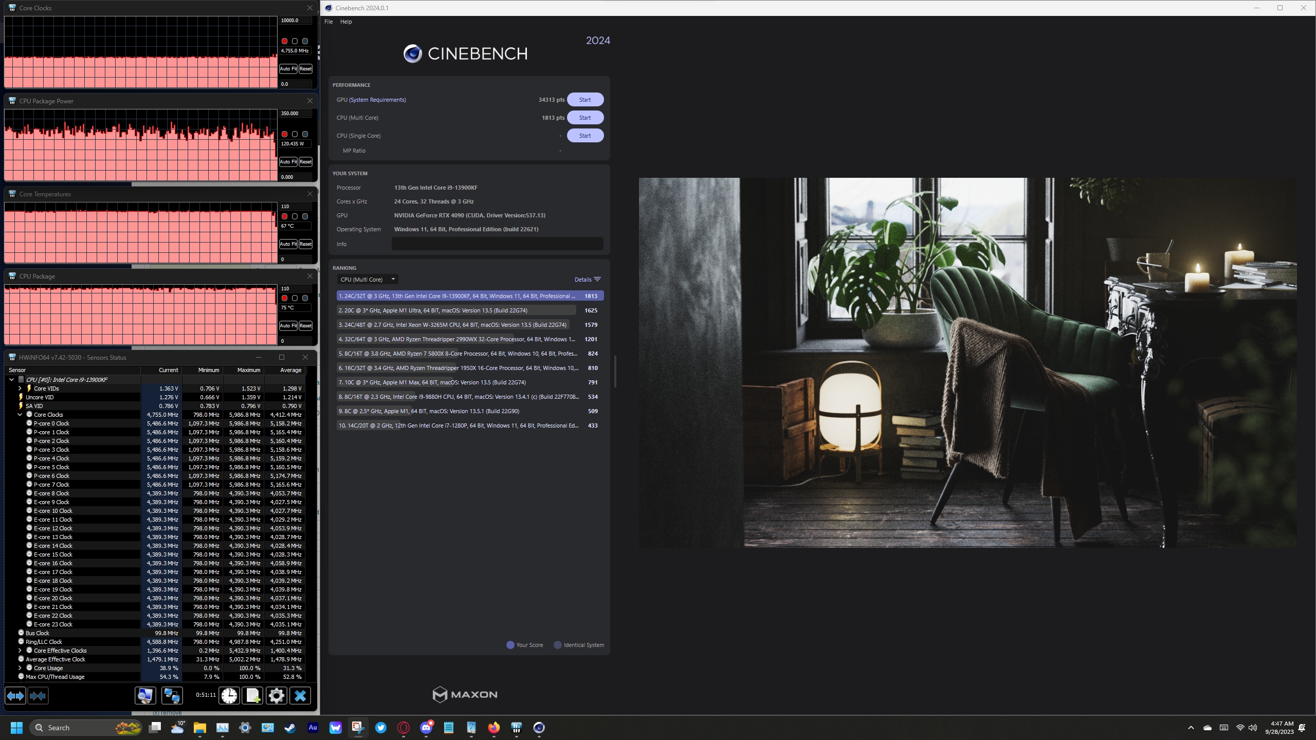Image resolution: width=1316 pixels, height=740 pixels.
Task: Select red circle in CPU Package window
Action: pos(284,298)
